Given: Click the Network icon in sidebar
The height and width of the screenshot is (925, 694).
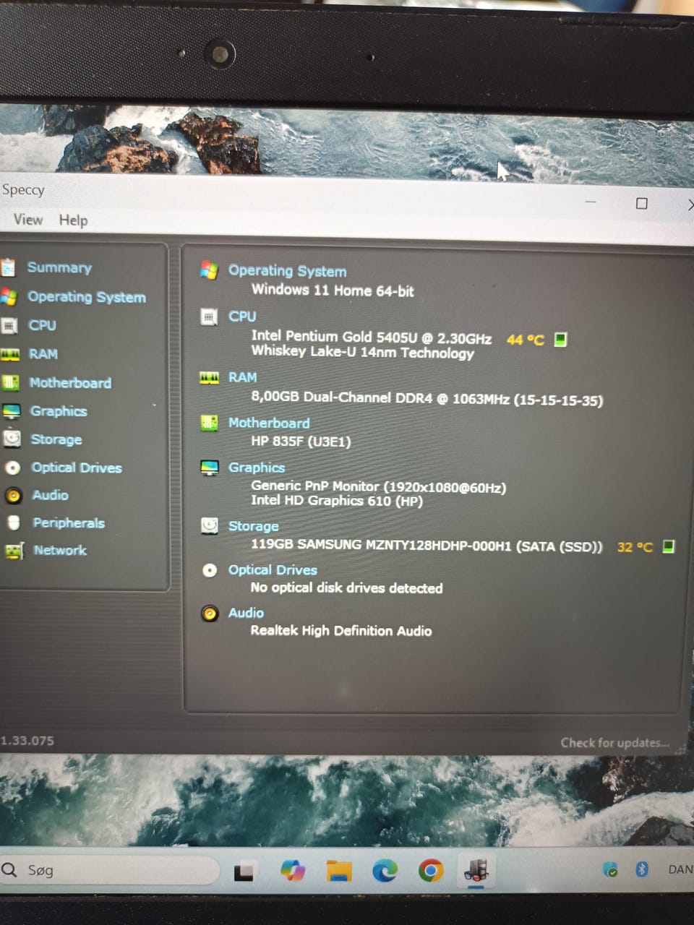Looking at the screenshot, I should 14,551.
